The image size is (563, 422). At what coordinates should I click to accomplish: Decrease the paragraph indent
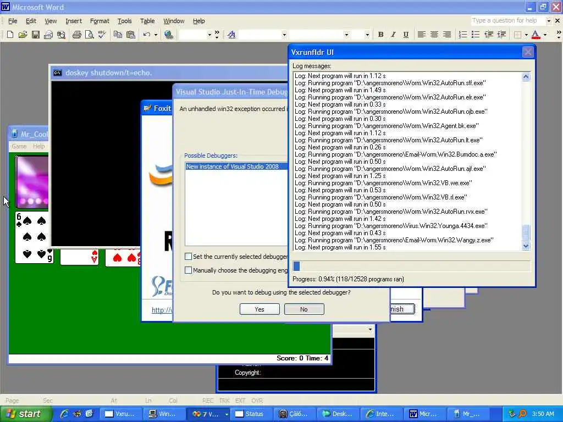489,35
